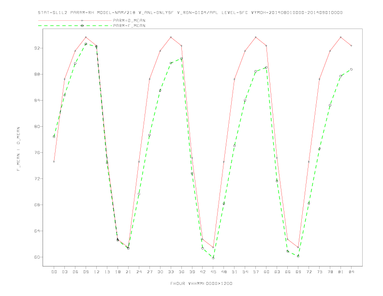Click forecast hour label 30 on x-axis

(160, 272)
